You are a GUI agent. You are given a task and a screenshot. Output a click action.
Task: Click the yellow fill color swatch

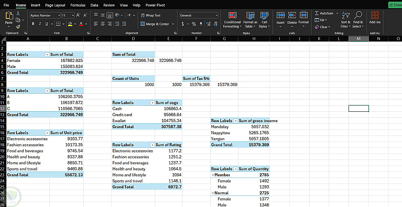point(70,24)
